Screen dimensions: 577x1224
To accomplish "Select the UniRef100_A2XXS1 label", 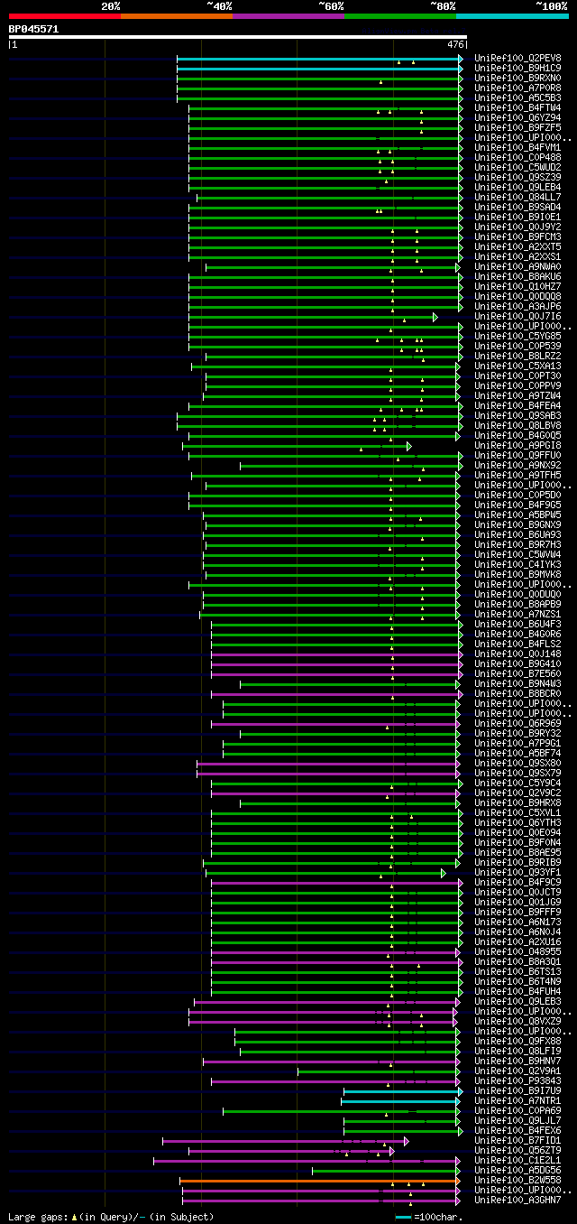I will pos(517,256).
